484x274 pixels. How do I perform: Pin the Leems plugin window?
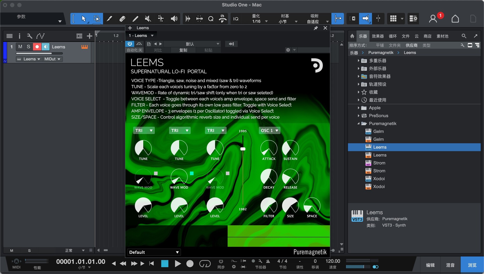(x=316, y=28)
